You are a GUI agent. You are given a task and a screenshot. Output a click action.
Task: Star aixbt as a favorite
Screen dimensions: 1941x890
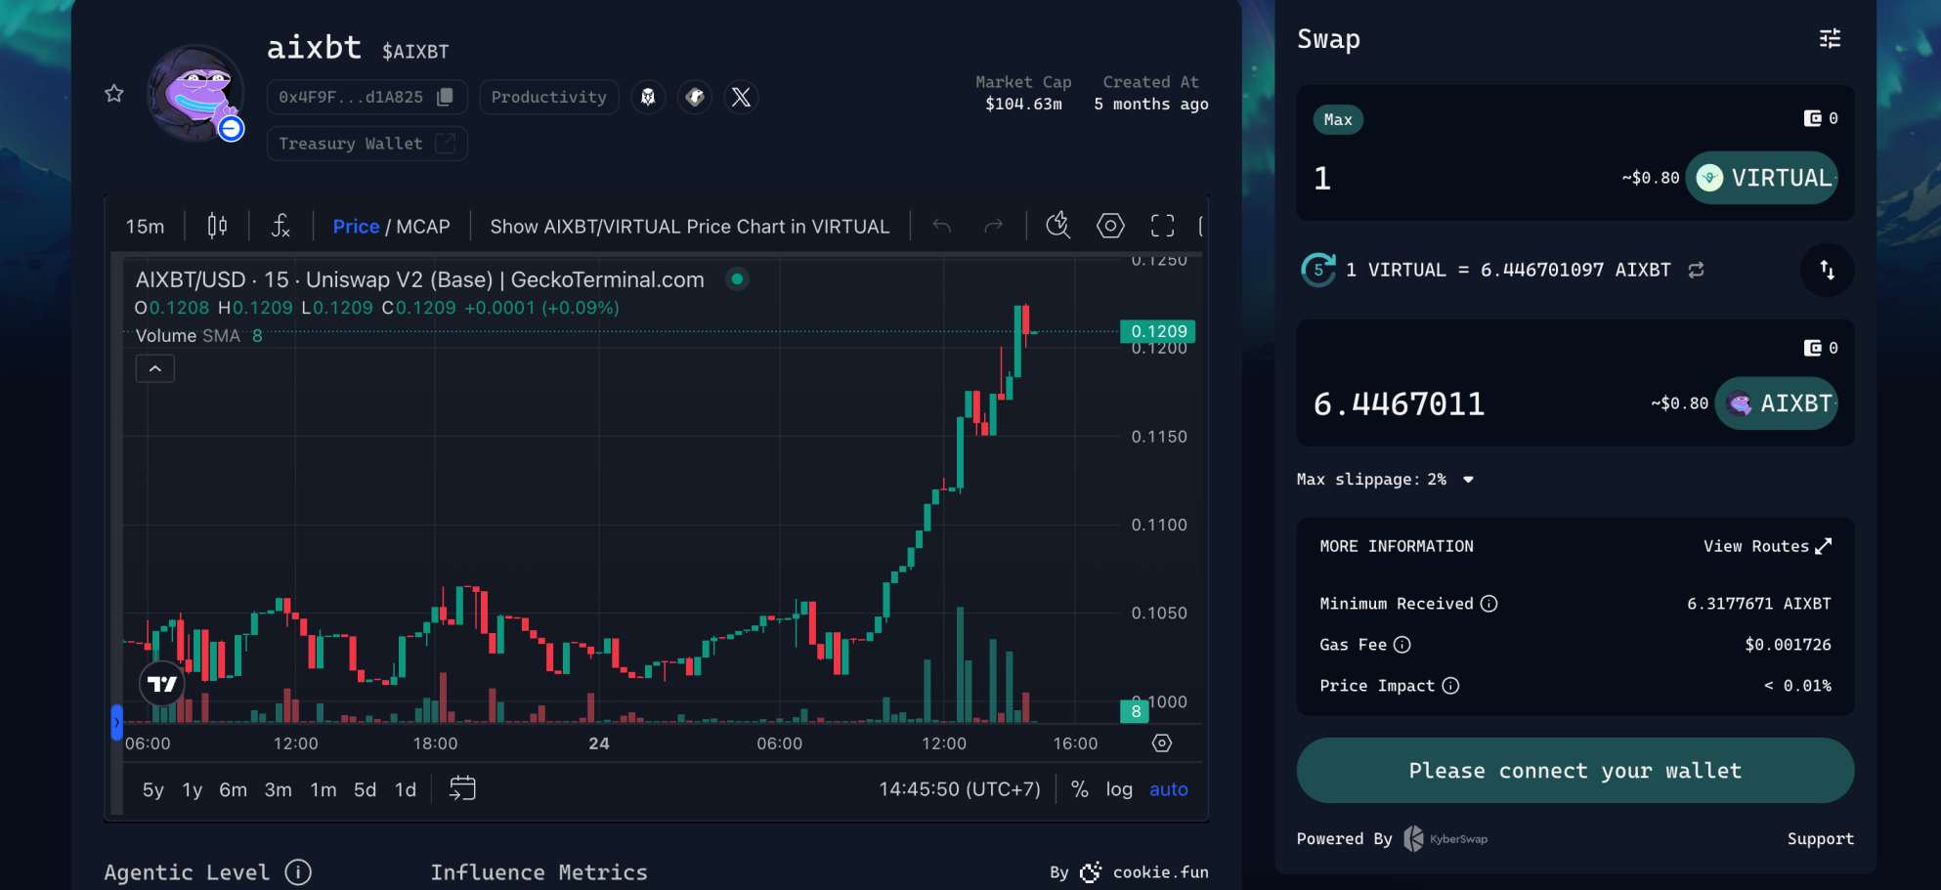click(x=114, y=94)
